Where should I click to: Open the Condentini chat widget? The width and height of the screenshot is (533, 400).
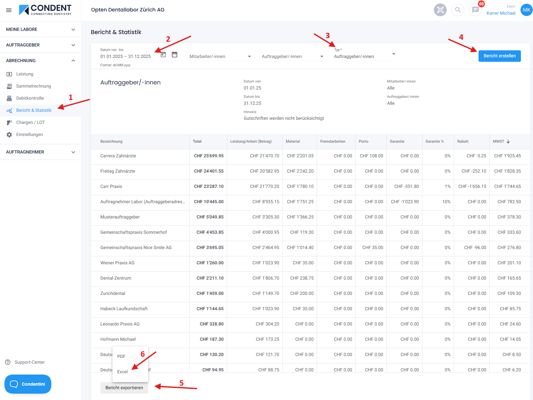pos(28,384)
